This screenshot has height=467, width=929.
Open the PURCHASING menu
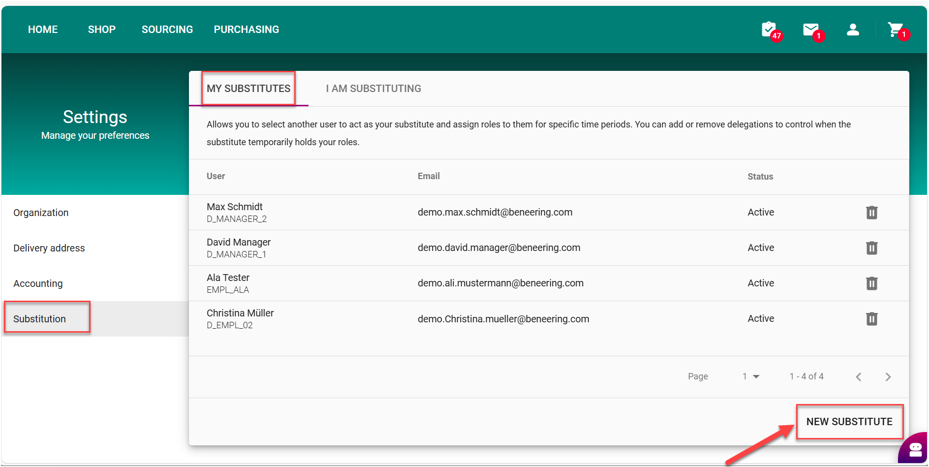[246, 30]
